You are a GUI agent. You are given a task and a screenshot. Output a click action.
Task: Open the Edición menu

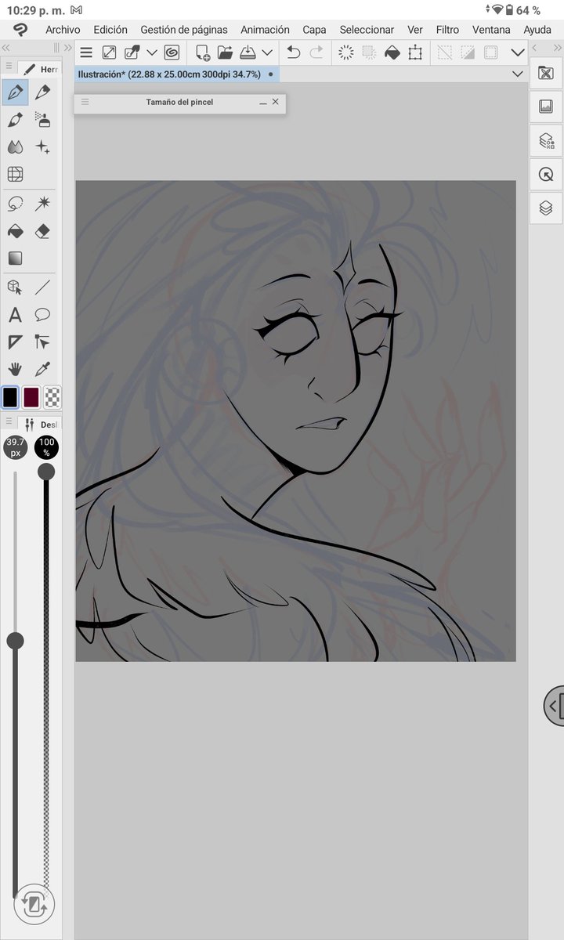[110, 30]
